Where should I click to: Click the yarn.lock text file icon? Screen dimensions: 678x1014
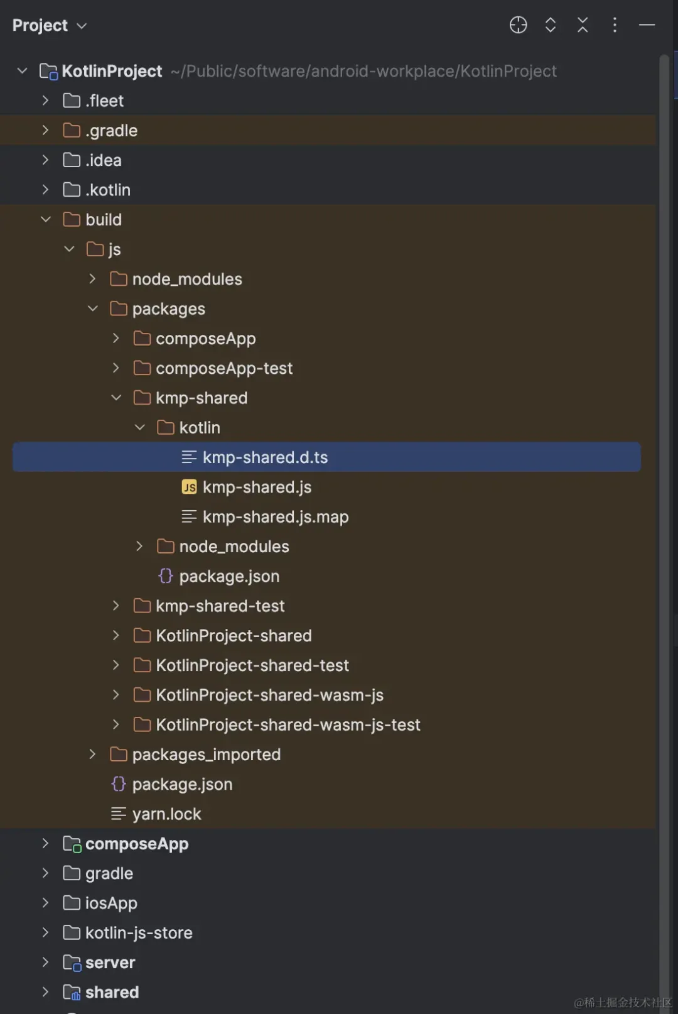[119, 814]
